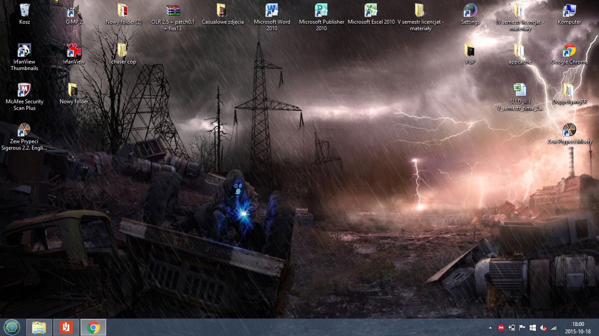
Task: Select the Settings desktop shortcut
Action: coord(470,14)
